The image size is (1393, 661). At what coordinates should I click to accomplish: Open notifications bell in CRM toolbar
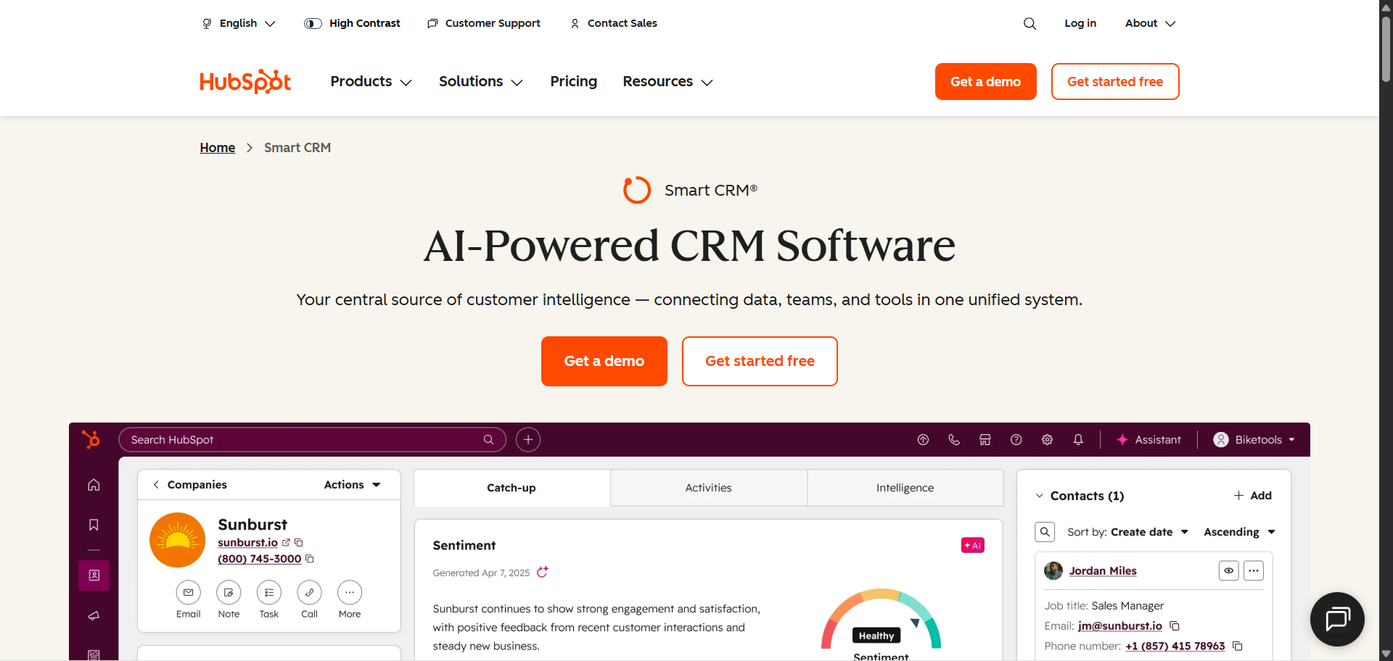click(x=1078, y=440)
